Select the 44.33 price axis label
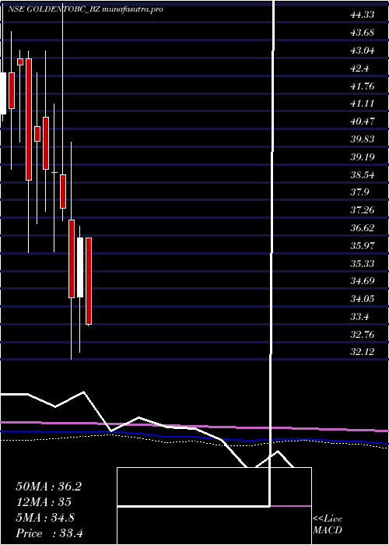The width and height of the screenshot is (389, 545). pos(363,15)
